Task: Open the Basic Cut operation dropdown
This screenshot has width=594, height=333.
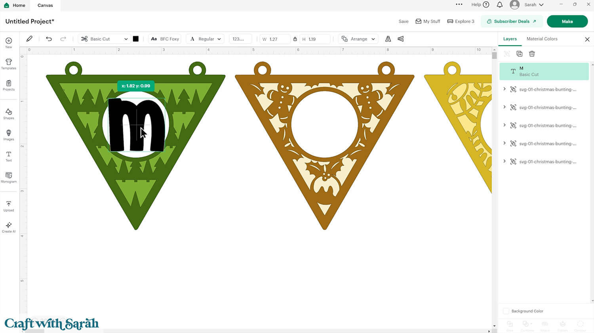Action: point(104,38)
